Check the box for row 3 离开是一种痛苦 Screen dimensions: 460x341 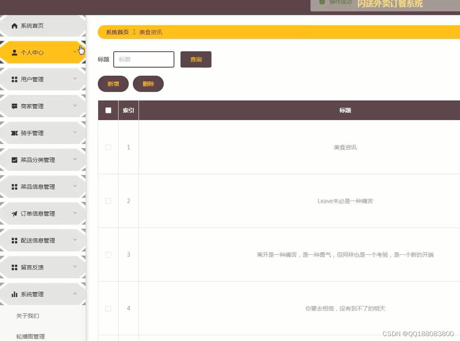108,255
